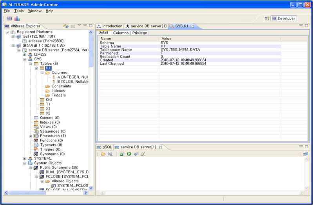Close the SYS.K1 editor tab
This screenshot has width=313, height=205.
pos(192,26)
